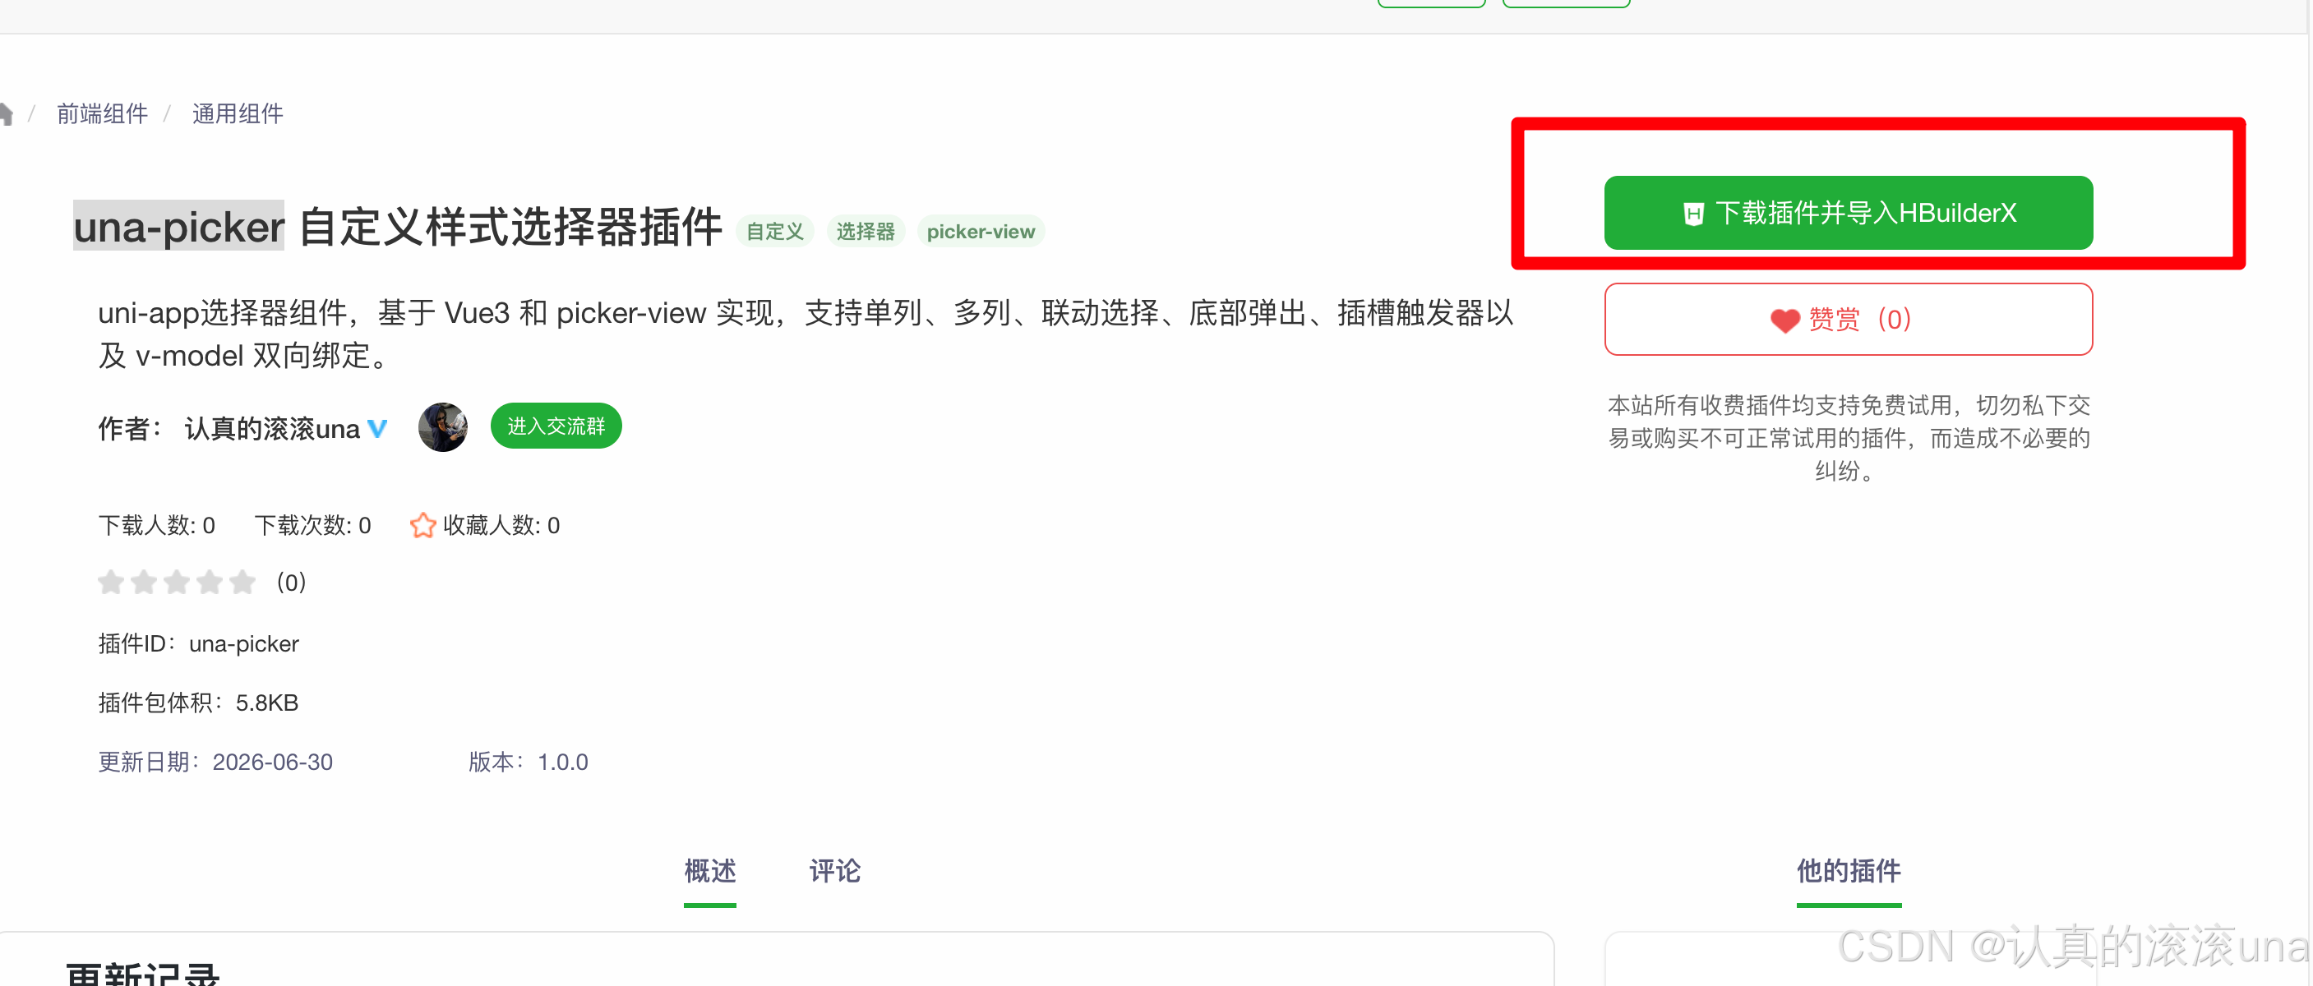Image resolution: width=2313 pixels, height=986 pixels.
Task: Click the 版本 1.0.0 text
Action: tap(528, 763)
